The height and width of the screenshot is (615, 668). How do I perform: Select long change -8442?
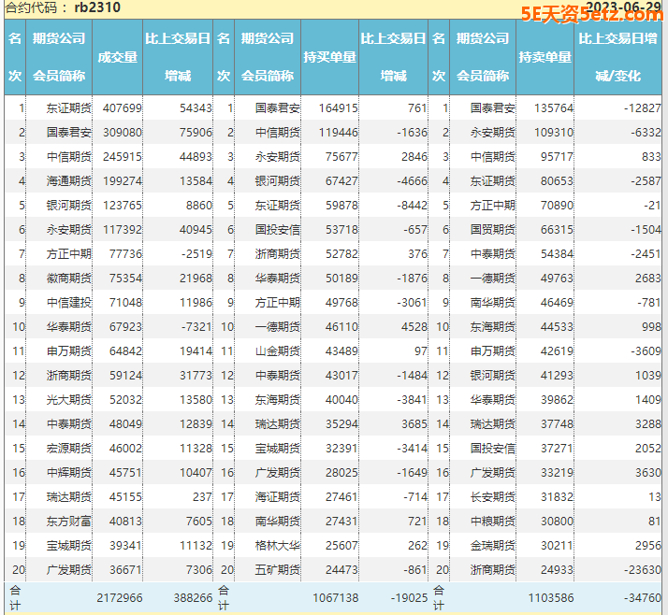point(412,205)
